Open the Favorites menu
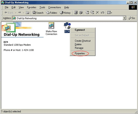This screenshot has width=138, height=114. 32,7
